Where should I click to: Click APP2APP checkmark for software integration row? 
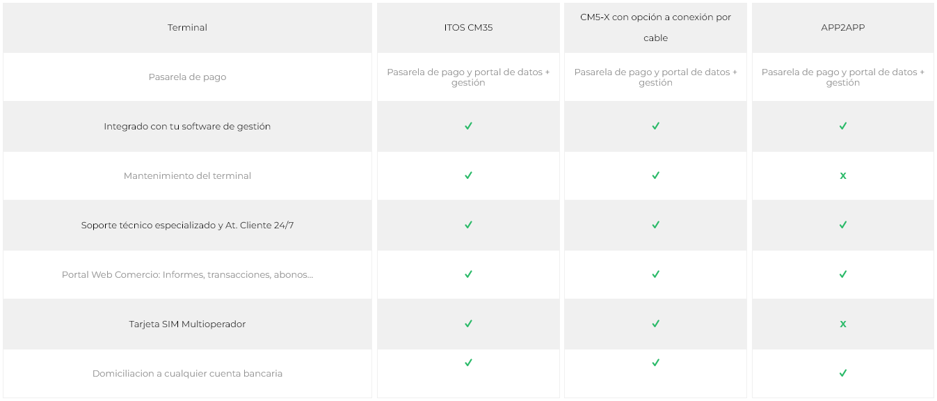(843, 126)
